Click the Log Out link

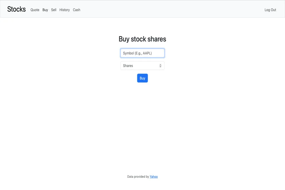270,10
